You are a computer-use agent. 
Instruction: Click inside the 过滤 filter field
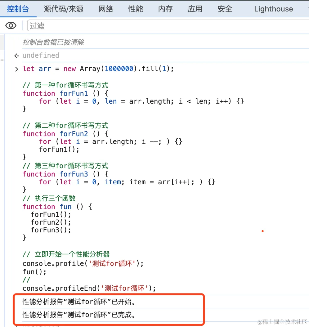168,26
